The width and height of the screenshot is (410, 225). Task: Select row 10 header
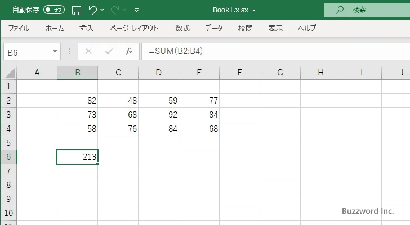tap(8, 213)
